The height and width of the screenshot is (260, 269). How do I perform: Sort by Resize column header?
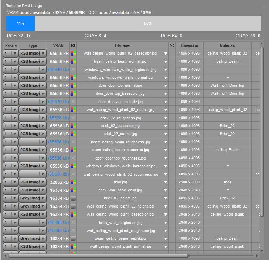11,45
